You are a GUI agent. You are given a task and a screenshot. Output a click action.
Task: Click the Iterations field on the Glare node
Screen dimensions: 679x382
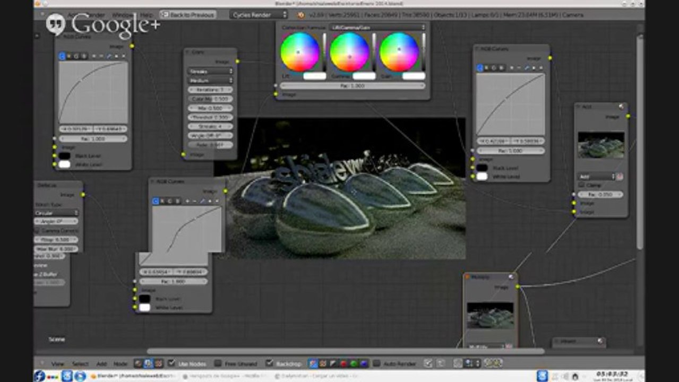(x=210, y=90)
